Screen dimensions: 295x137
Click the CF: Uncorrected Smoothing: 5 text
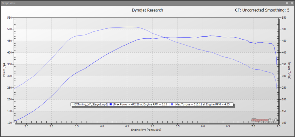(262, 10)
